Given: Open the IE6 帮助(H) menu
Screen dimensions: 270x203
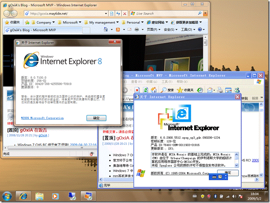Looking at the screenshot, I should point(182,82).
